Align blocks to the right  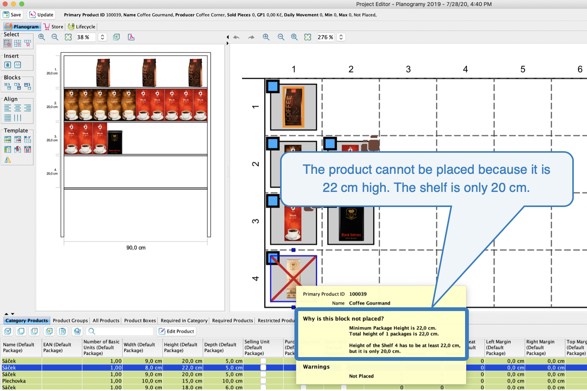pyautogui.click(x=28, y=108)
